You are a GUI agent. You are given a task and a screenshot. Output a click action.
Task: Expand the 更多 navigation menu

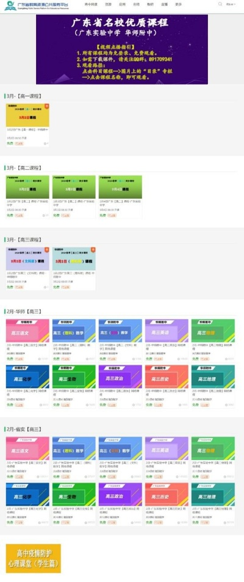[179, 4]
